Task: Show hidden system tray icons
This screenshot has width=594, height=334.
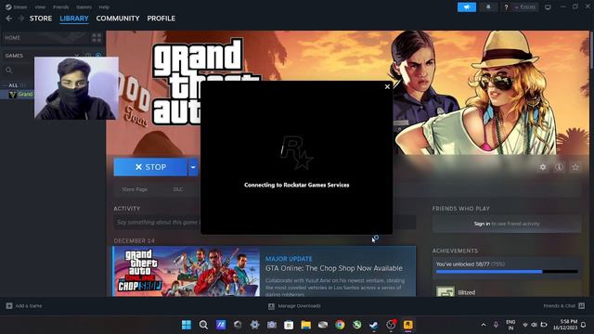Action: click(484, 325)
